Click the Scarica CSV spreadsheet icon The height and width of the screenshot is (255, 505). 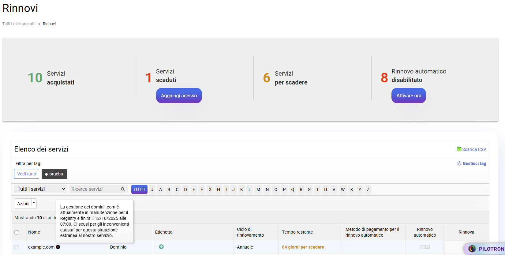[459, 149]
